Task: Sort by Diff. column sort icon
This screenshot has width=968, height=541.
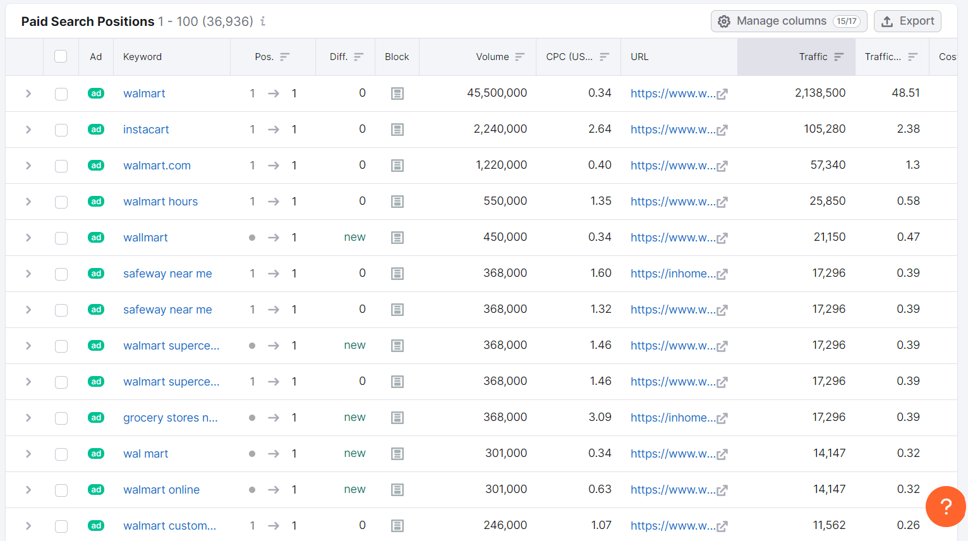Action: tap(359, 57)
